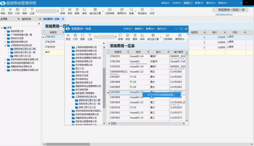Image resolution: width=254 pixels, height=146 pixels.
Task: Switch to 组织机构 tab
Action: click(26, 19)
